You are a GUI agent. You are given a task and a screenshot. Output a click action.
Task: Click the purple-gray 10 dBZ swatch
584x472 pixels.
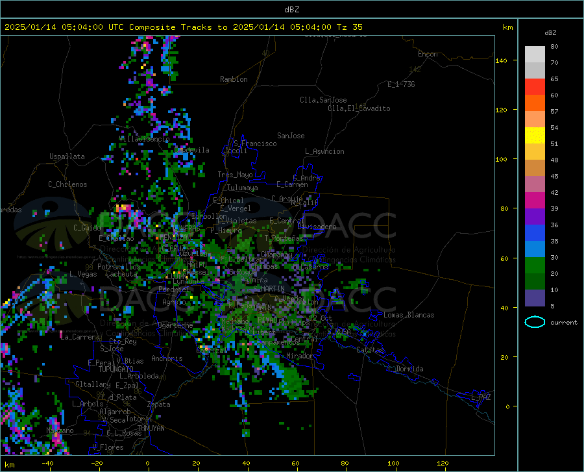pyautogui.click(x=535, y=297)
